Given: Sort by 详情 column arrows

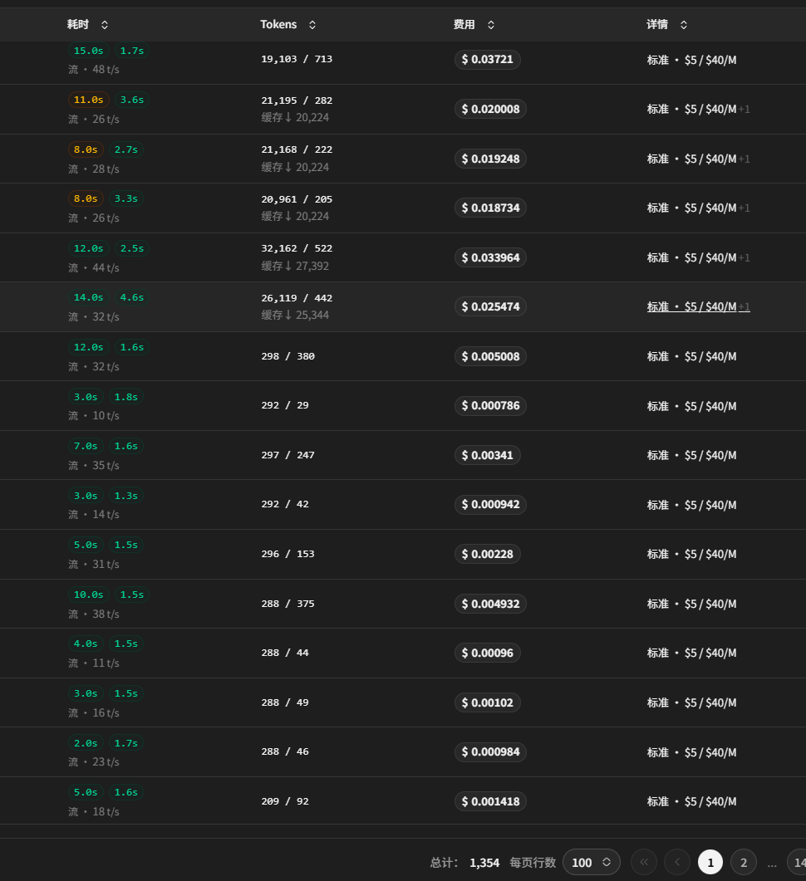Looking at the screenshot, I should (684, 25).
